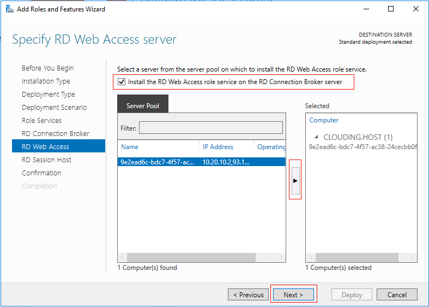429x307 pixels.
Task: Click the Server Pool right scroll arrow
Action: pos(281,257)
